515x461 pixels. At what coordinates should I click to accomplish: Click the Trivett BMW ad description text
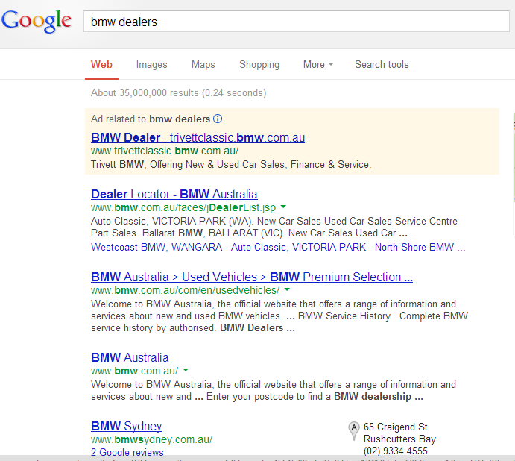(x=231, y=164)
